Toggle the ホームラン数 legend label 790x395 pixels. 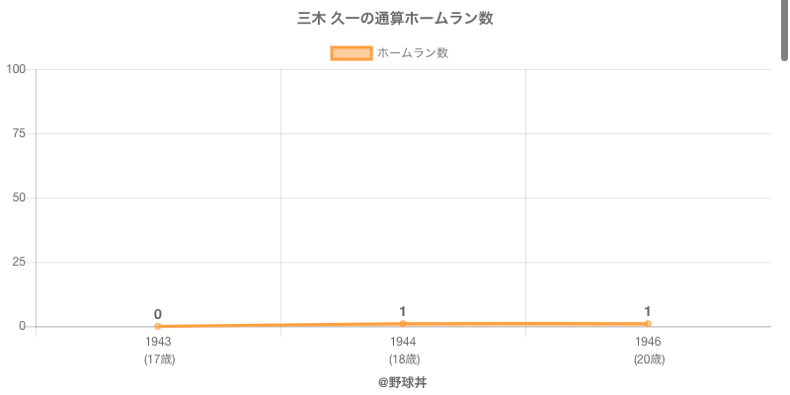coord(413,53)
